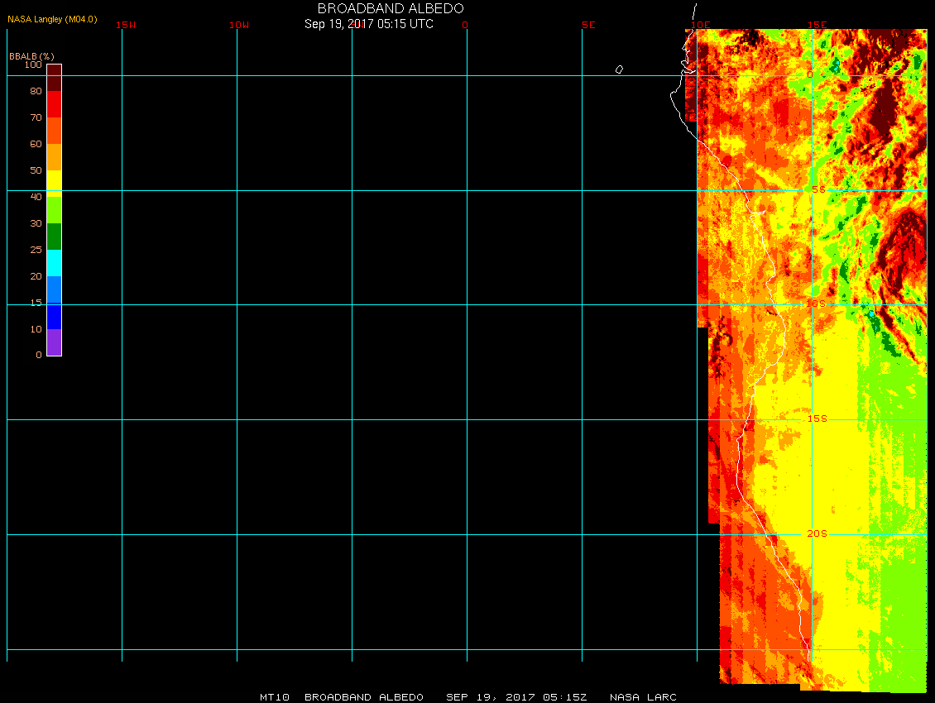
Task: Select the light green 30–40% legend swatch
Action: coord(54,210)
